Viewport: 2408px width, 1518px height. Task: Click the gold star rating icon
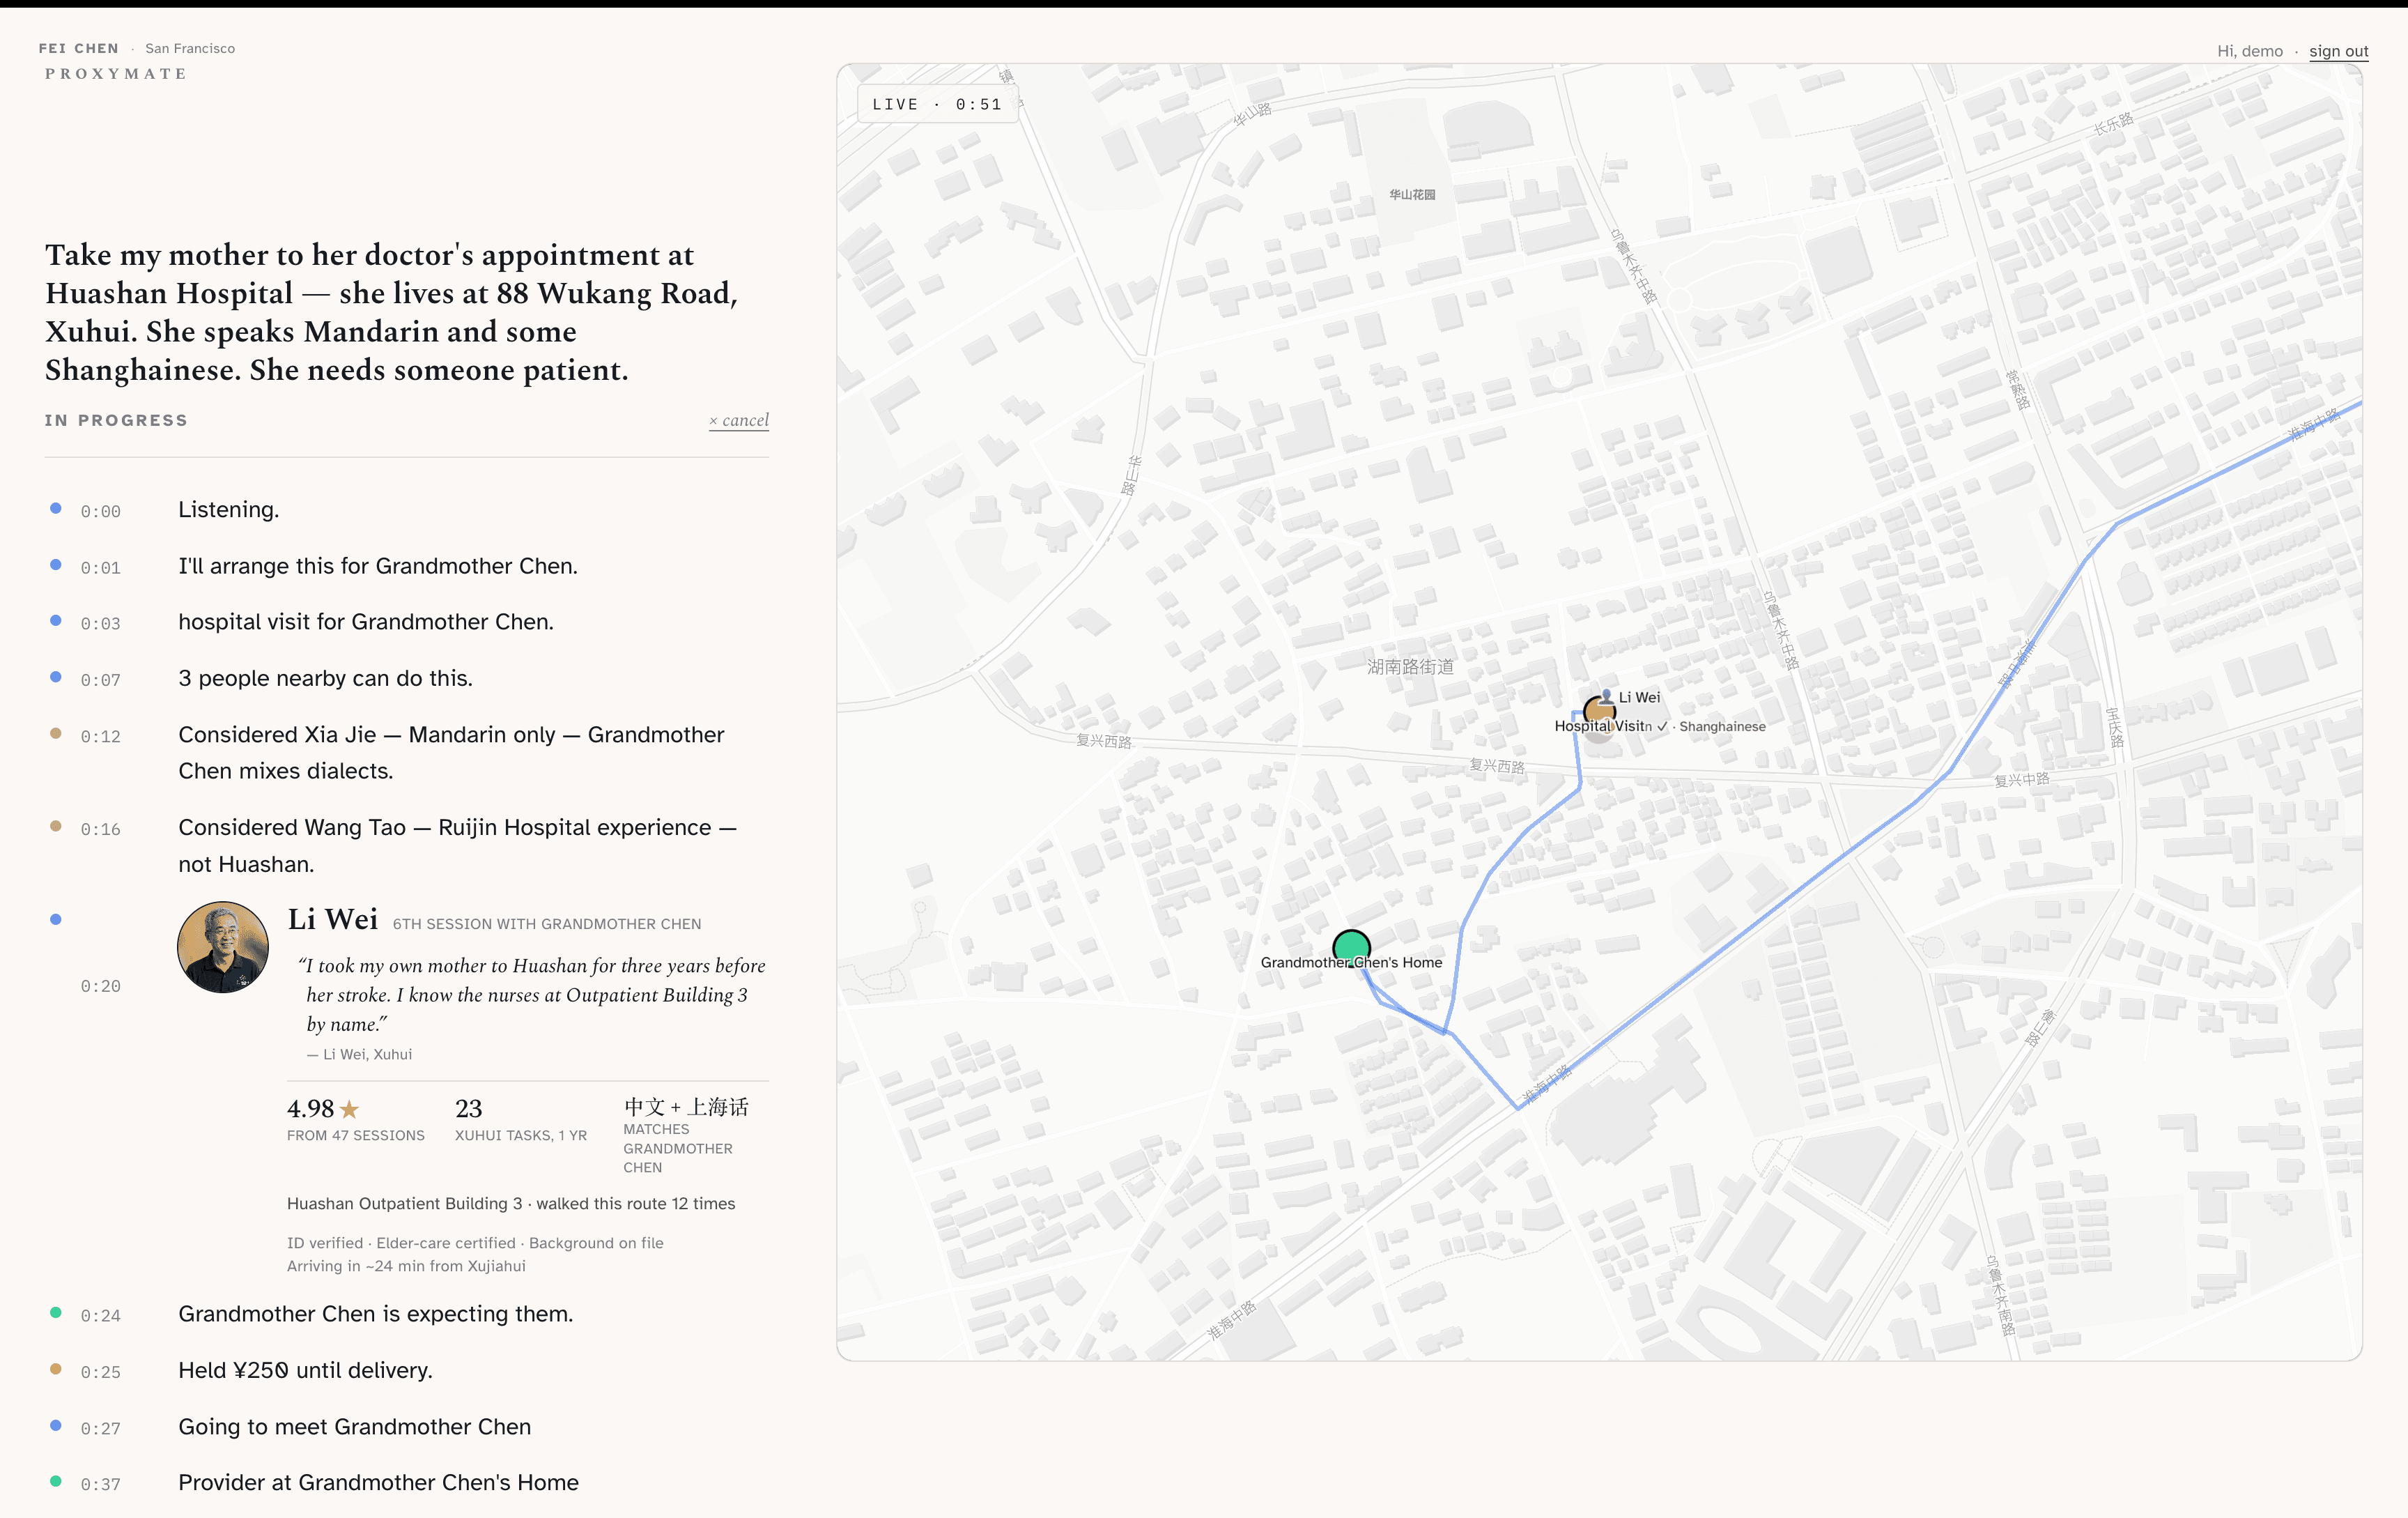(x=349, y=1109)
